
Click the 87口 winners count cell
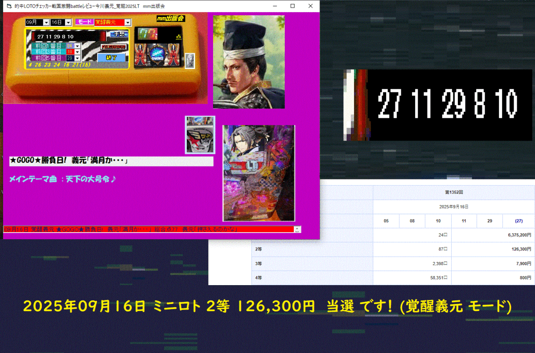click(x=412, y=249)
